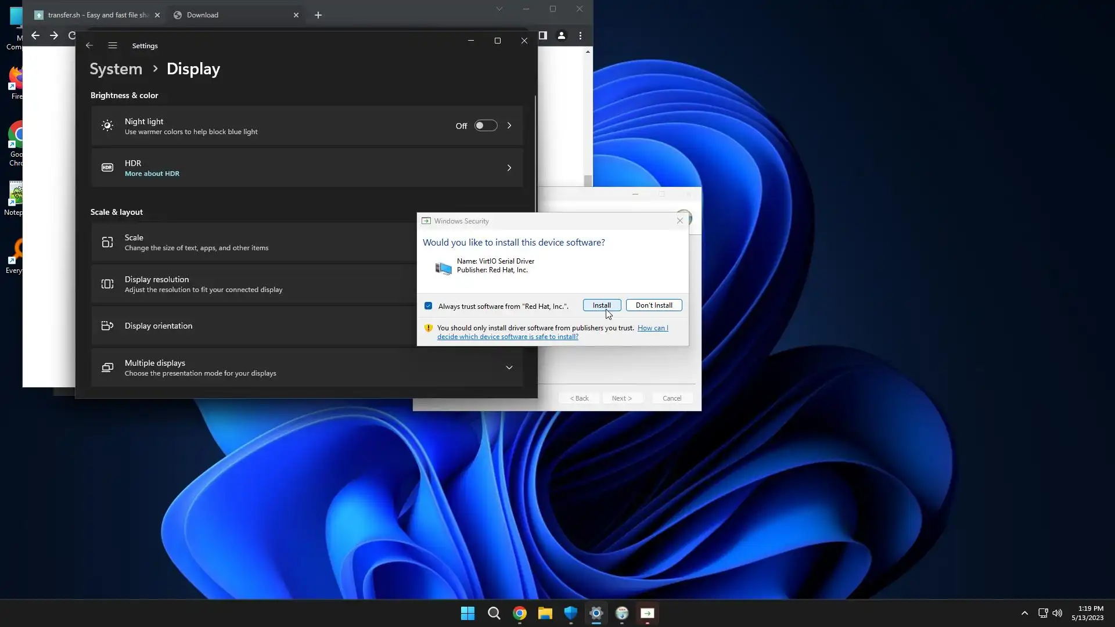Open the HDR settings chevron
This screenshot has width=1115, height=627.
pos(509,168)
